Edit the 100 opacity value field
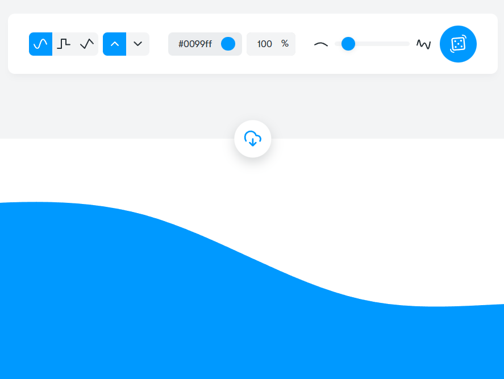This screenshot has width=504, height=379. 265,44
